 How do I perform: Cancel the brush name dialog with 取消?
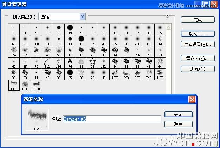(178, 124)
